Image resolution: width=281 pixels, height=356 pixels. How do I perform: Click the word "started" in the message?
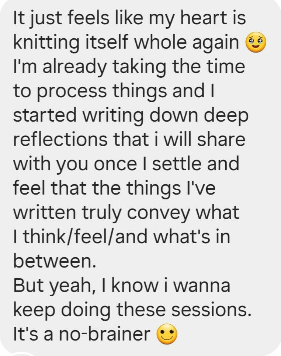point(44,116)
